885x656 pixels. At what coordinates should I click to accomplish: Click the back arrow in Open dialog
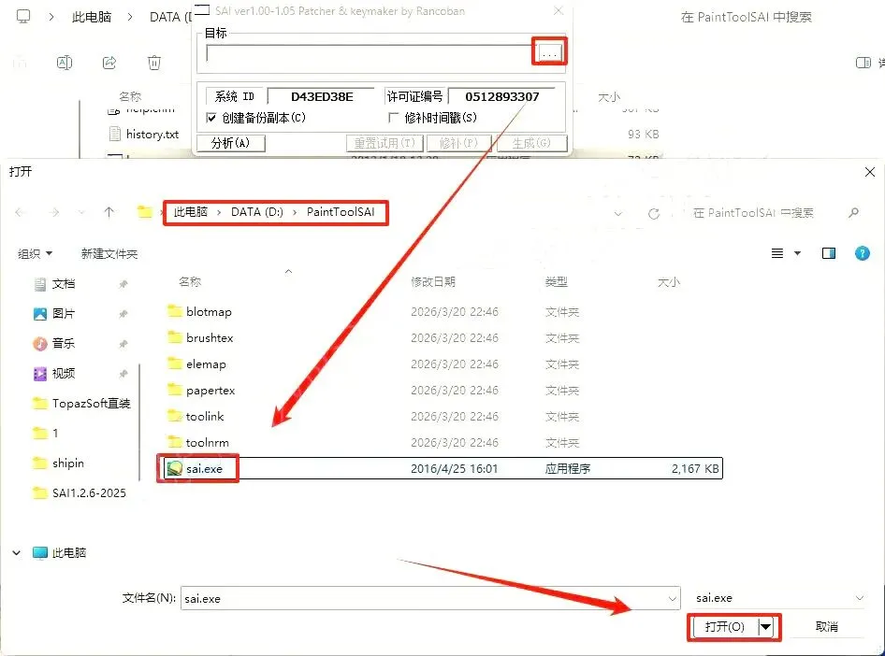point(21,212)
